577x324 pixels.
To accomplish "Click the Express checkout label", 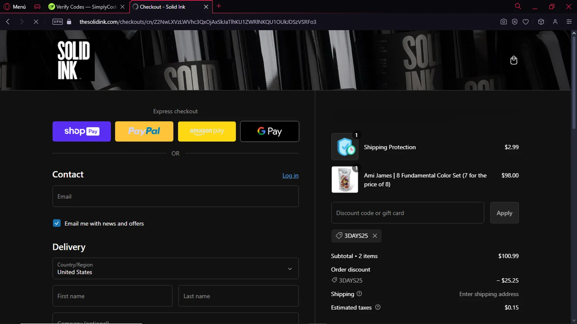I will click(x=175, y=111).
